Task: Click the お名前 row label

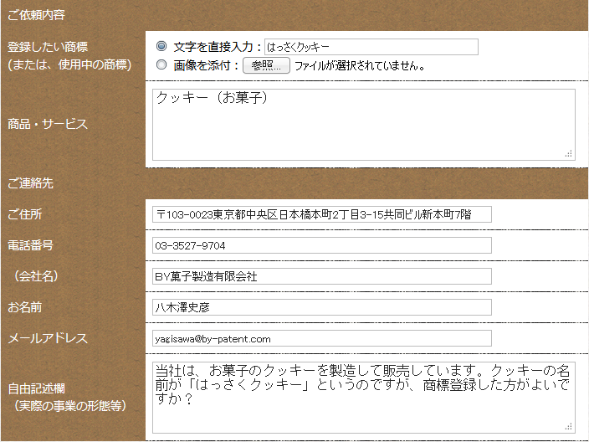Action: (25, 307)
